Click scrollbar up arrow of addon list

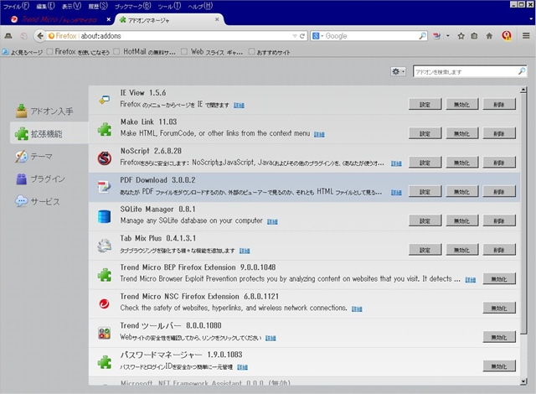coord(523,90)
